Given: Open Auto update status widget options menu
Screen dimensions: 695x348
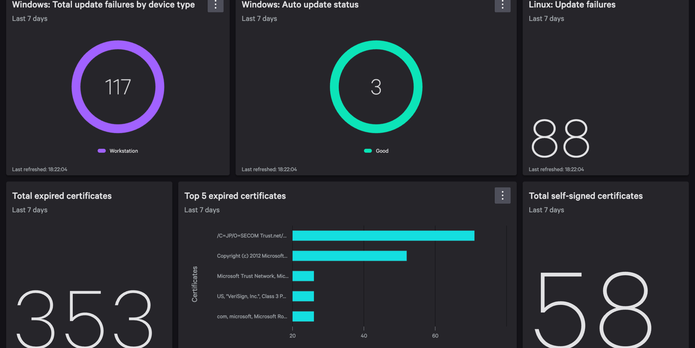Looking at the screenshot, I should pos(502,5).
